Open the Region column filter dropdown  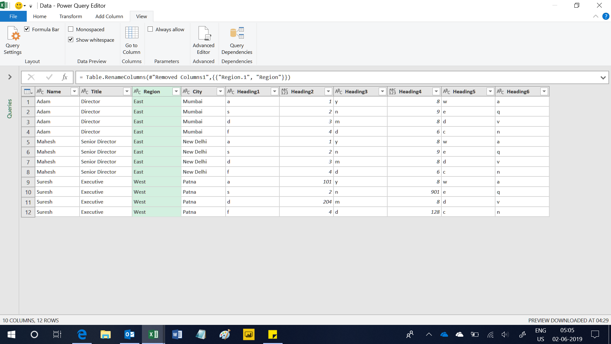coord(176,92)
